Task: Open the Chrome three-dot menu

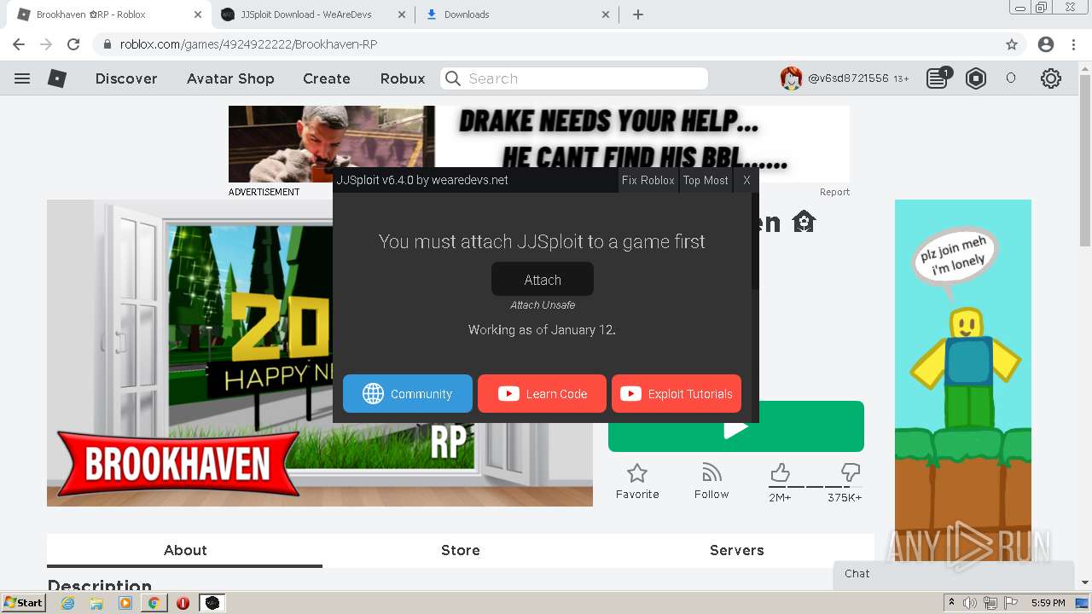Action: point(1073,44)
